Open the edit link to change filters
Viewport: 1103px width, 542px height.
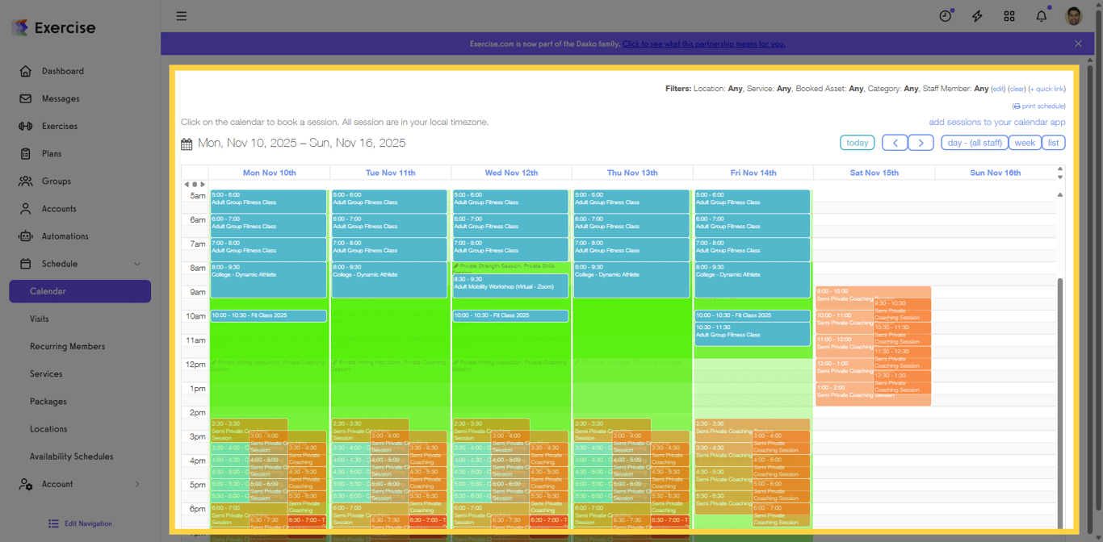(x=999, y=88)
